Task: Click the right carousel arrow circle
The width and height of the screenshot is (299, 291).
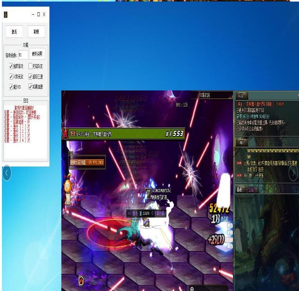Action: point(293,173)
